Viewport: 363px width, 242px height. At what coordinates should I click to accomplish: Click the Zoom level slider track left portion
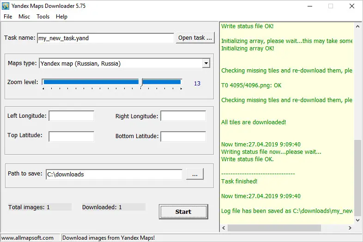(91, 82)
